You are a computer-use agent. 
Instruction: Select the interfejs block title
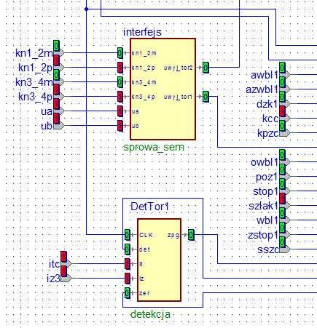pos(142,32)
